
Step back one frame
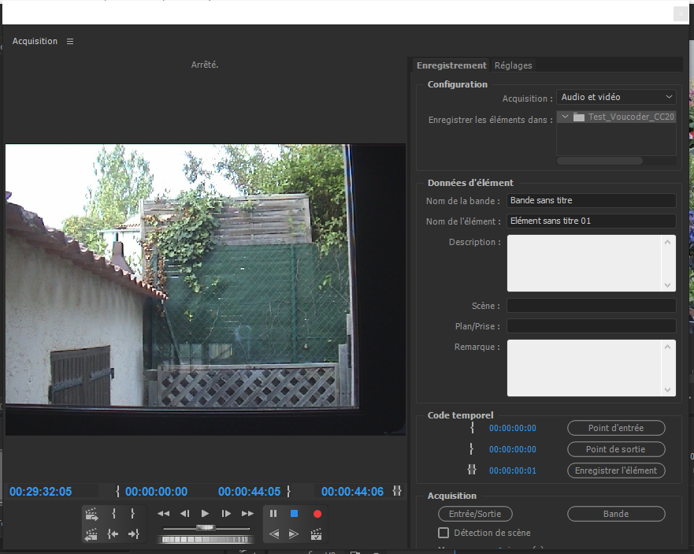tap(184, 514)
